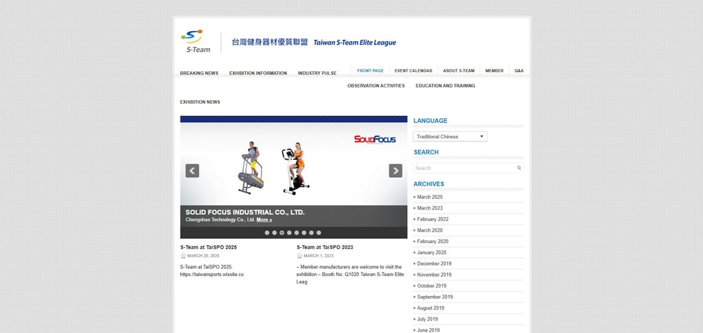
Task: Open October 2019 archive
Action: (x=432, y=286)
